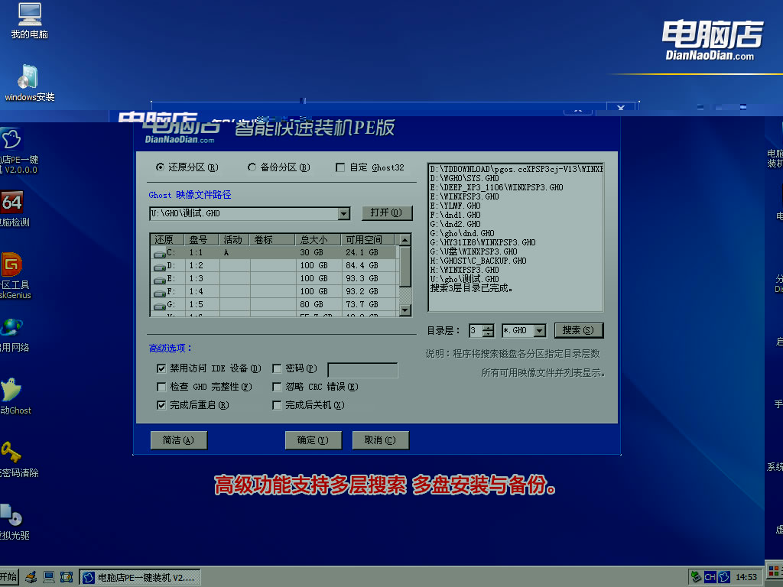Click the 电脑店PE一键装机 taskbar window button

point(140,578)
